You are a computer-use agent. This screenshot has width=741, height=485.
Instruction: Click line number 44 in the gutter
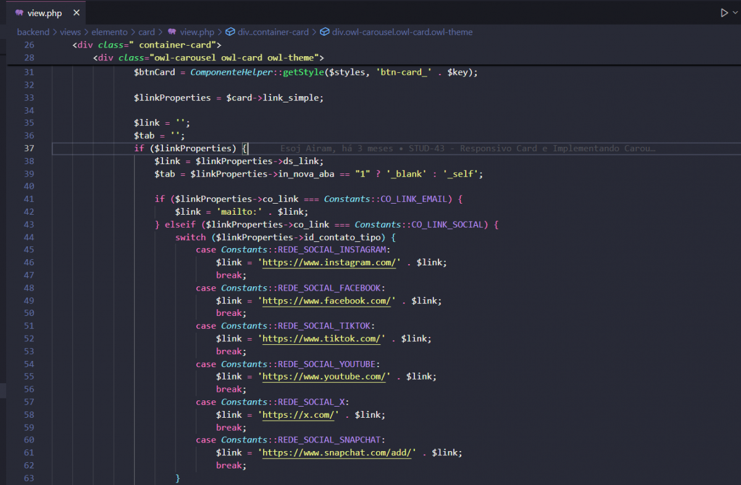[x=28, y=237]
